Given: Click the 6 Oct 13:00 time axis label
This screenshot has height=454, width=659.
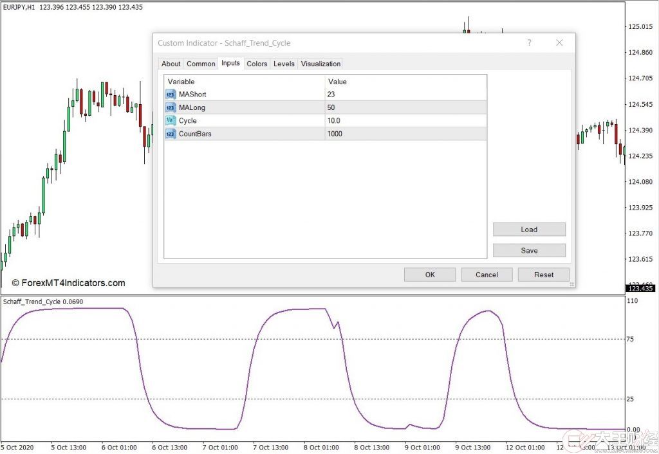Looking at the screenshot, I should [x=169, y=448].
